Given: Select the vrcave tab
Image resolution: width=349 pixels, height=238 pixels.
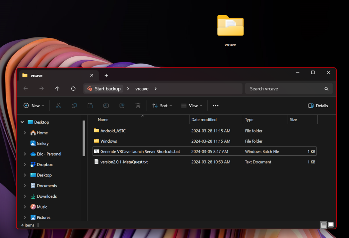Looking at the screenshot, I should click(53, 75).
